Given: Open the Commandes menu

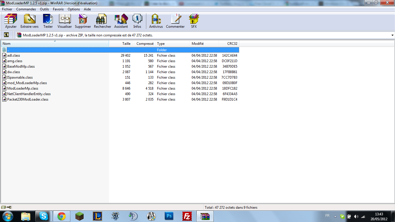Looking at the screenshot, I should click(26, 9).
